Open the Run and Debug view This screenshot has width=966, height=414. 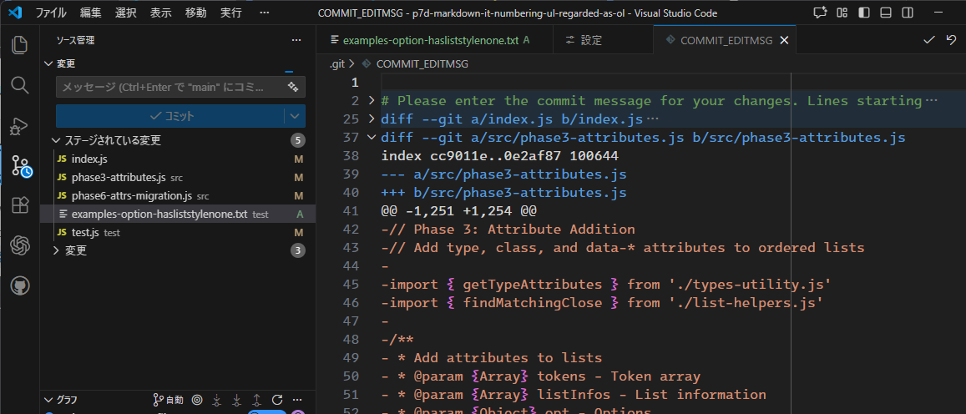(19, 126)
